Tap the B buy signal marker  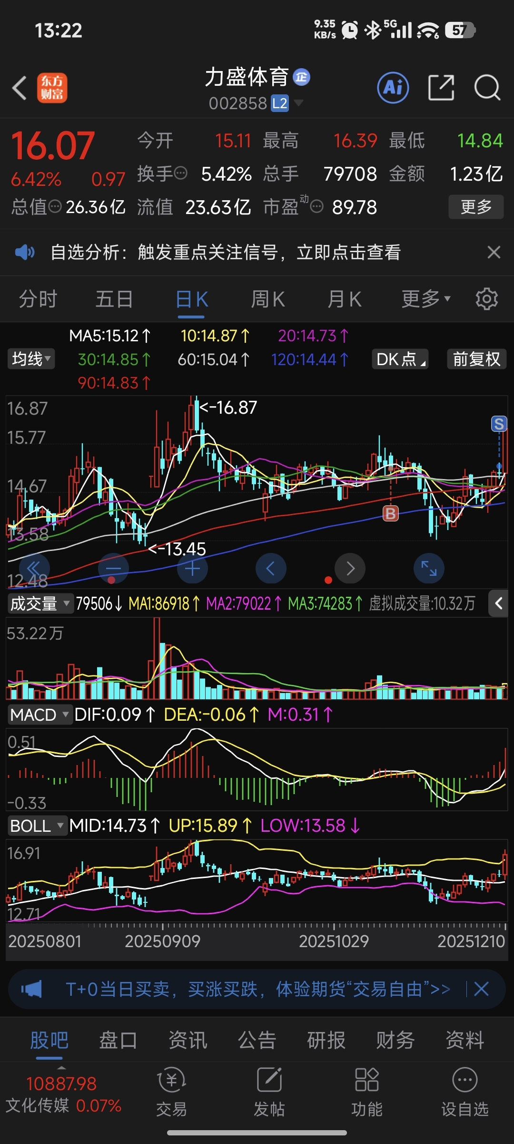pyautogui.click(x=391, y=513)
